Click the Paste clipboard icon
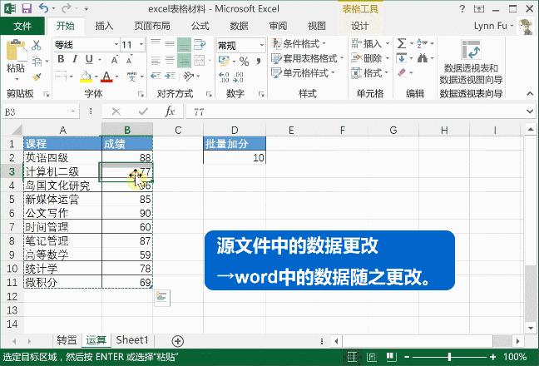Screen dimensions: 539x366 pos(16,50)
